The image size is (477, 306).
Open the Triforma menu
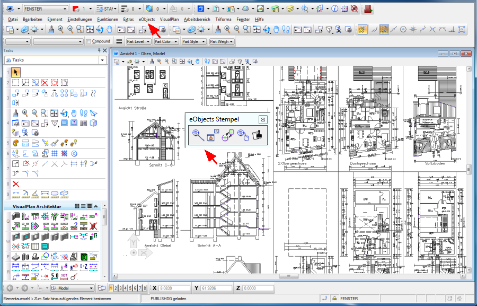[x=223, y=19]
